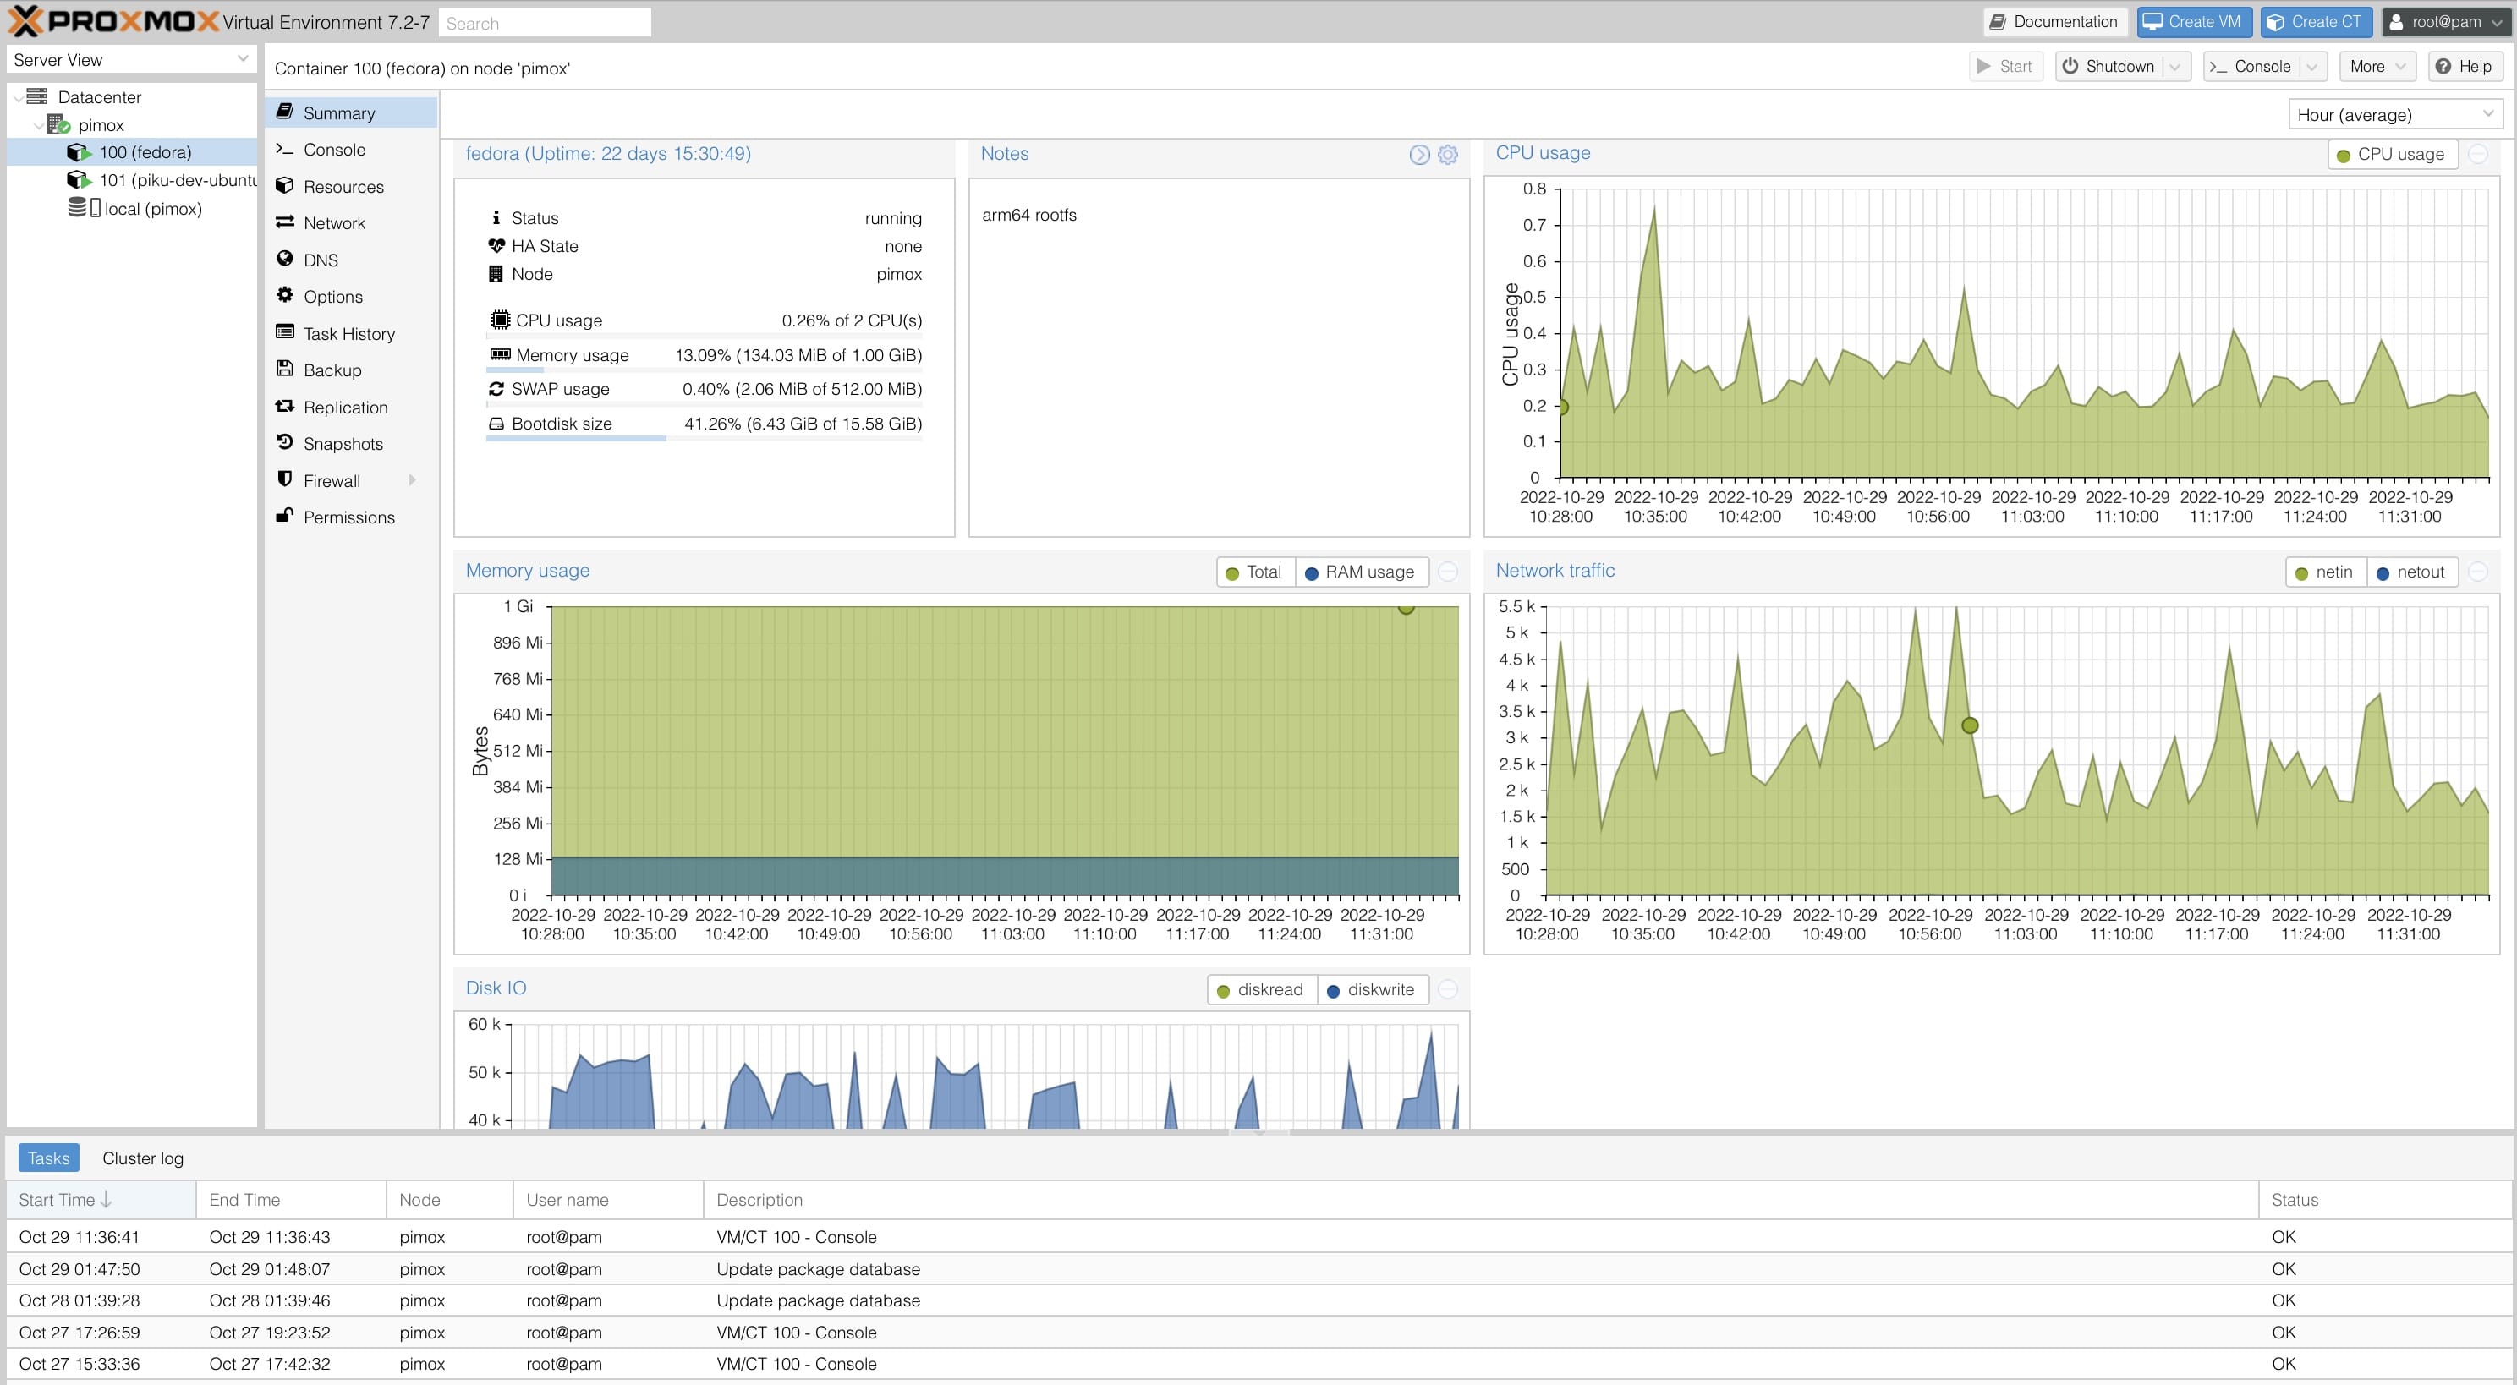Click the netin data point marker
The height and width of the screenshot is (1385, 2517).
coord(1970,725)
